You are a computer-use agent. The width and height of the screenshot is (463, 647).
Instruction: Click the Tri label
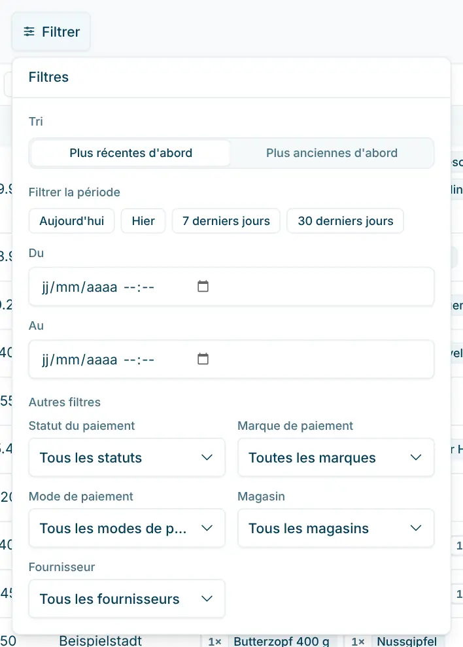35,121
